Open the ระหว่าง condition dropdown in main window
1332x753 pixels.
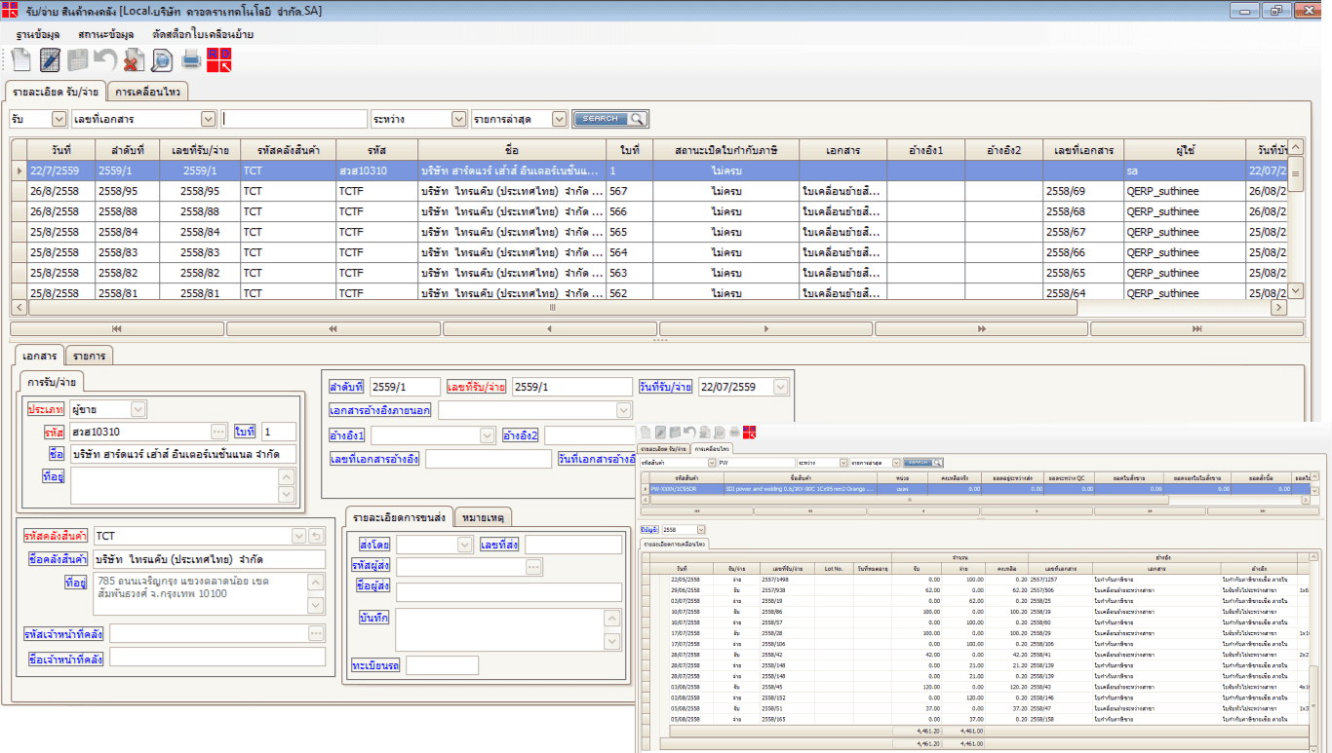[458, 119]
